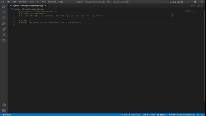
Task: Open the Accounts menu icon
Action: point(4,105)
